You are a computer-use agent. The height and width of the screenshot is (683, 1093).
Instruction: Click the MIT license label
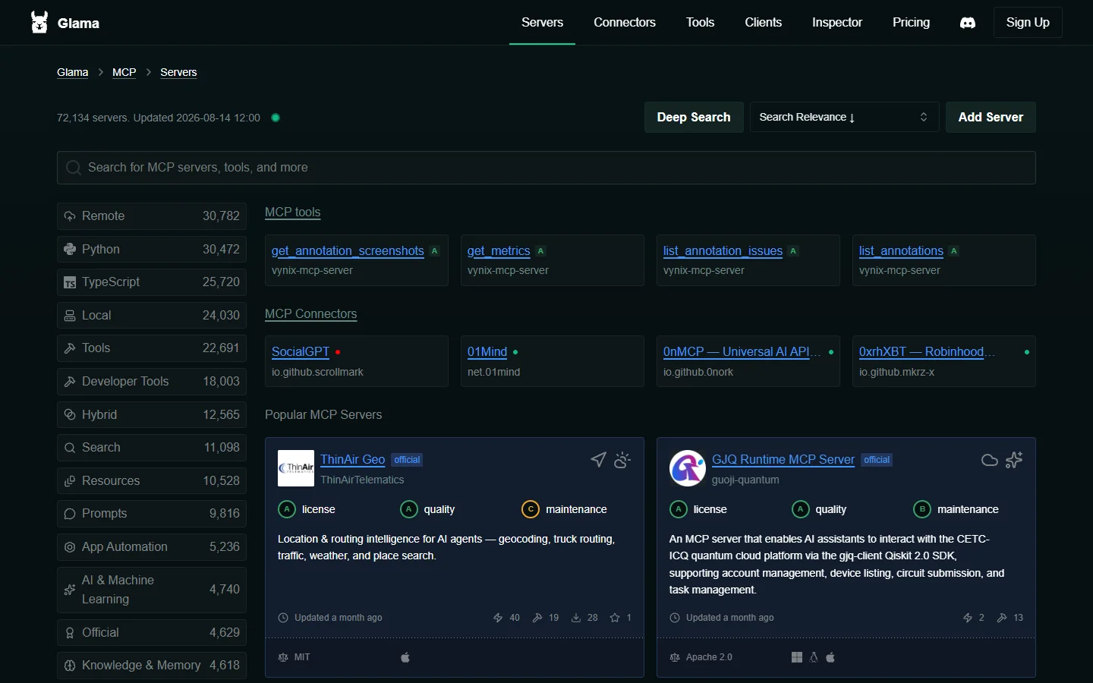coord(302,657)
